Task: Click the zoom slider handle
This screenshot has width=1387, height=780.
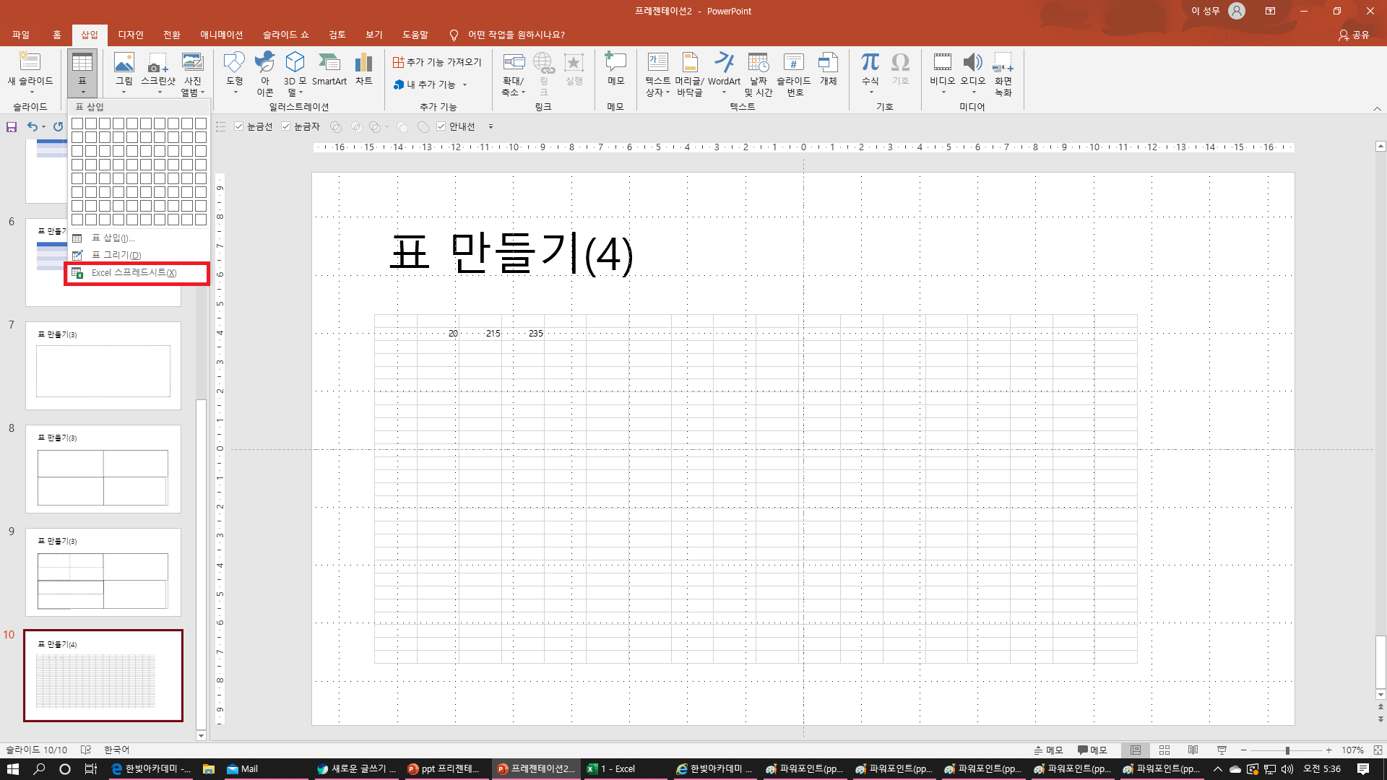Action: [1287, 750]
